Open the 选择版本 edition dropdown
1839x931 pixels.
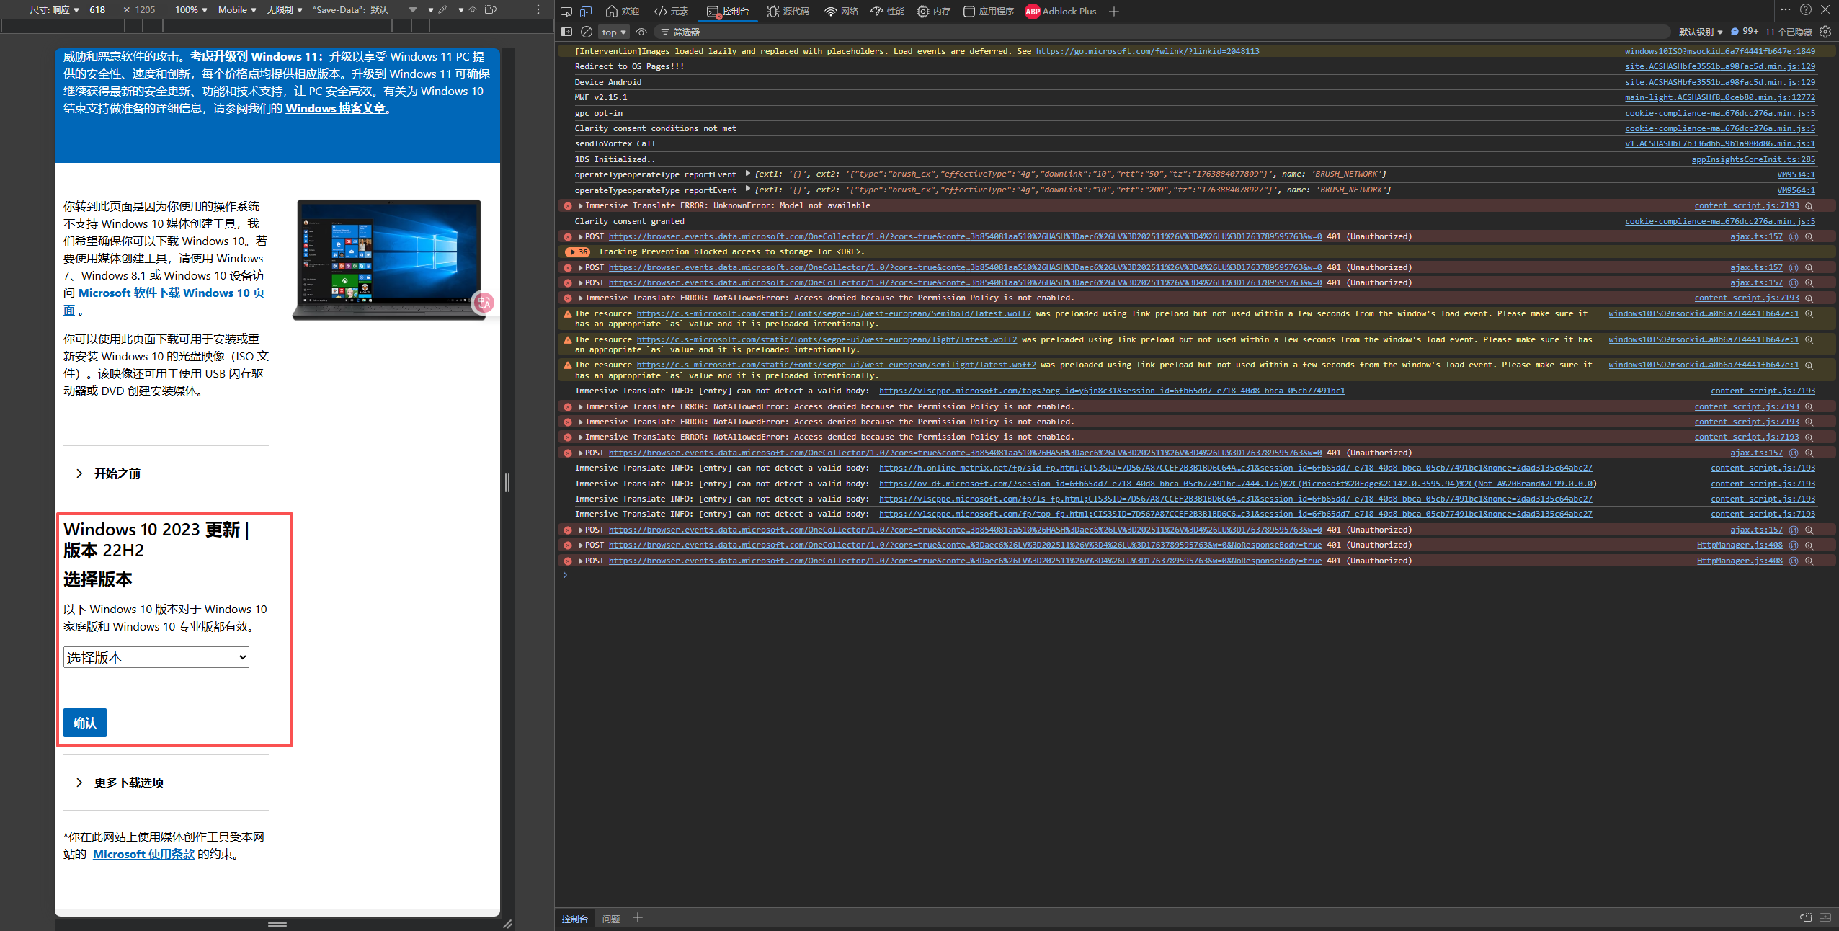pos(156,657)
